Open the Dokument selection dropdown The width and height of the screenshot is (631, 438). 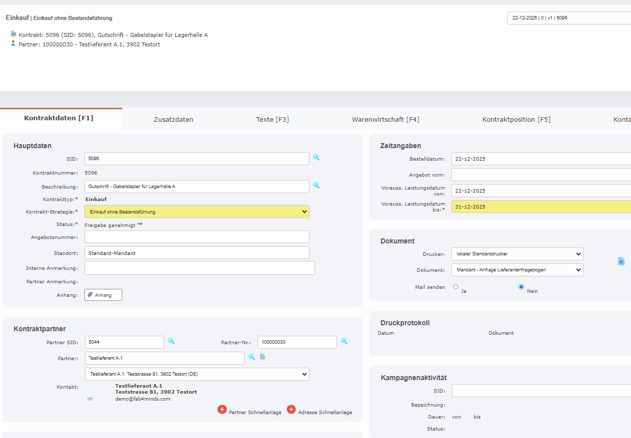tap(517, 270)
